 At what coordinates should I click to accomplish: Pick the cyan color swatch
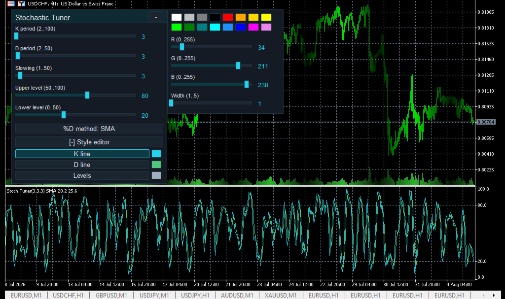pos(215,28)
